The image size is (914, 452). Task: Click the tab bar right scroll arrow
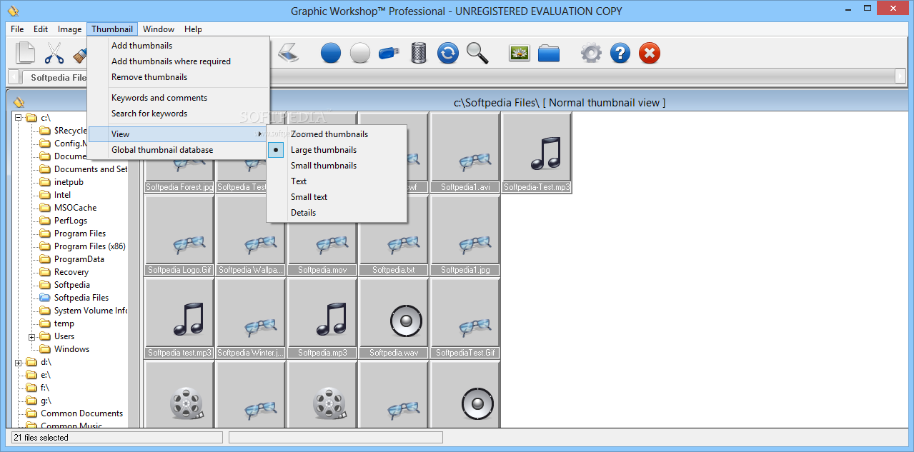coord(900,76)
